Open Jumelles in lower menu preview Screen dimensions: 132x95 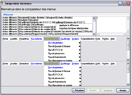pos(14,64)
